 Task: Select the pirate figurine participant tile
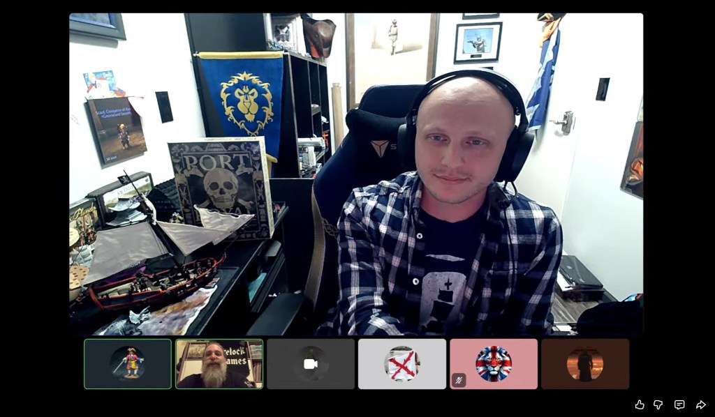click(128, 363)
